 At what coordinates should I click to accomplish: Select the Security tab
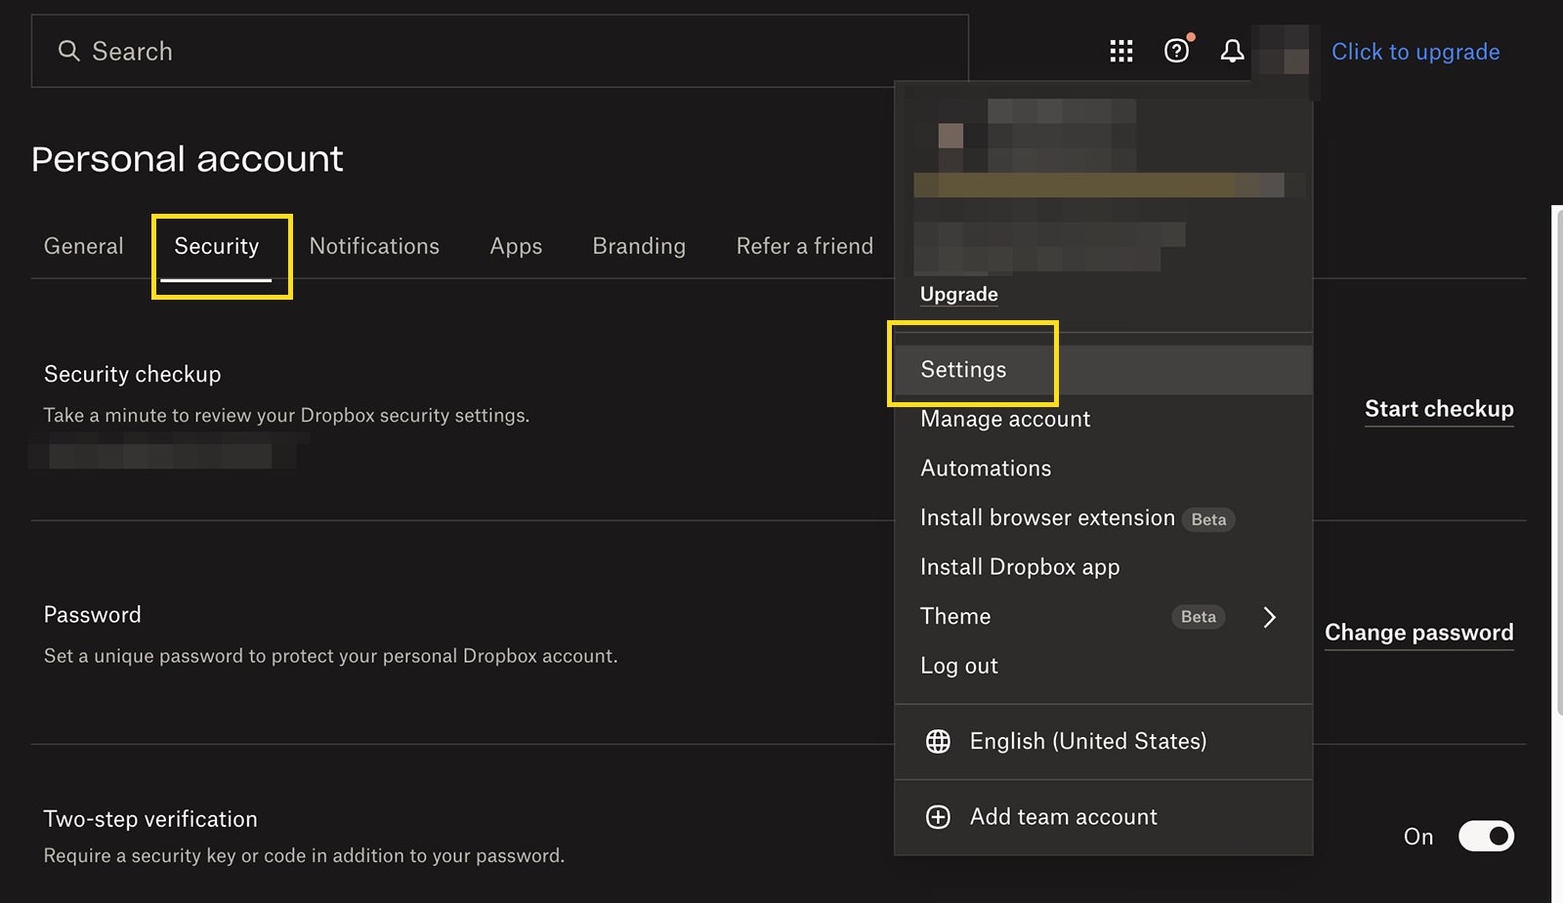coord(217,246)
